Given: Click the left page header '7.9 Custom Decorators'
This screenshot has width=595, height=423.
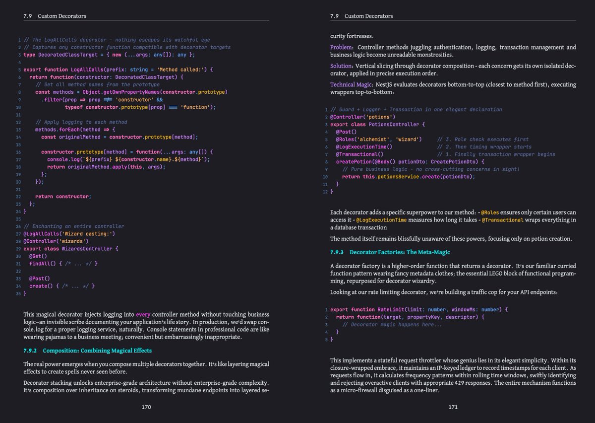Looking at the screenshot, I should click(x=55, y=16).
